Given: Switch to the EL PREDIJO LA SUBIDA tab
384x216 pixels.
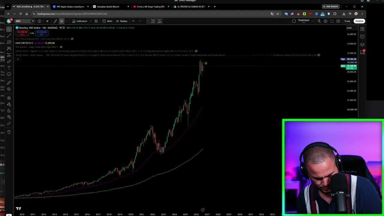Looking at the screenshot, I should [191, 7].
